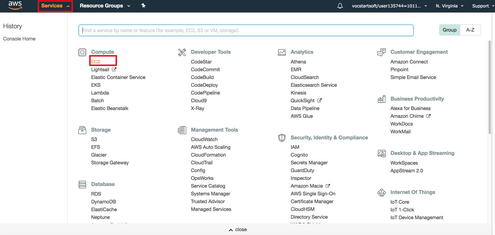Click external link icon beside QuickSight
The height and width of the screenshot is (235, 495).
coord(320,100)
